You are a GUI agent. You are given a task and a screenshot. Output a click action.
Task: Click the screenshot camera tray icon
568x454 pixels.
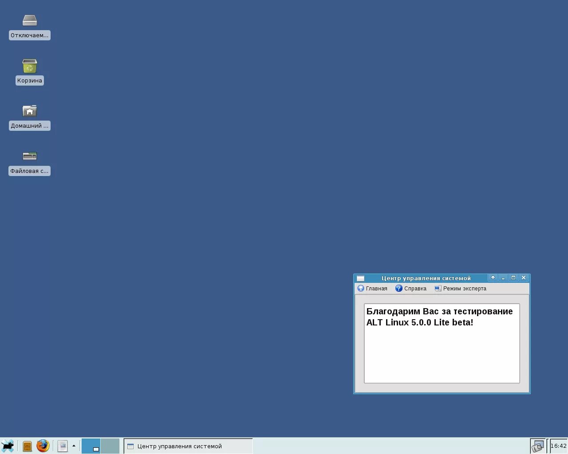(x=538, y=446)
